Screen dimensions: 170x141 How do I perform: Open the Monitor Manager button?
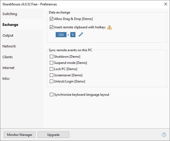click(19, 135)
